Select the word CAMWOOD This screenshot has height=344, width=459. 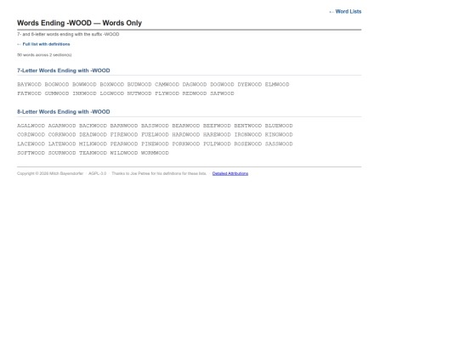167,85
